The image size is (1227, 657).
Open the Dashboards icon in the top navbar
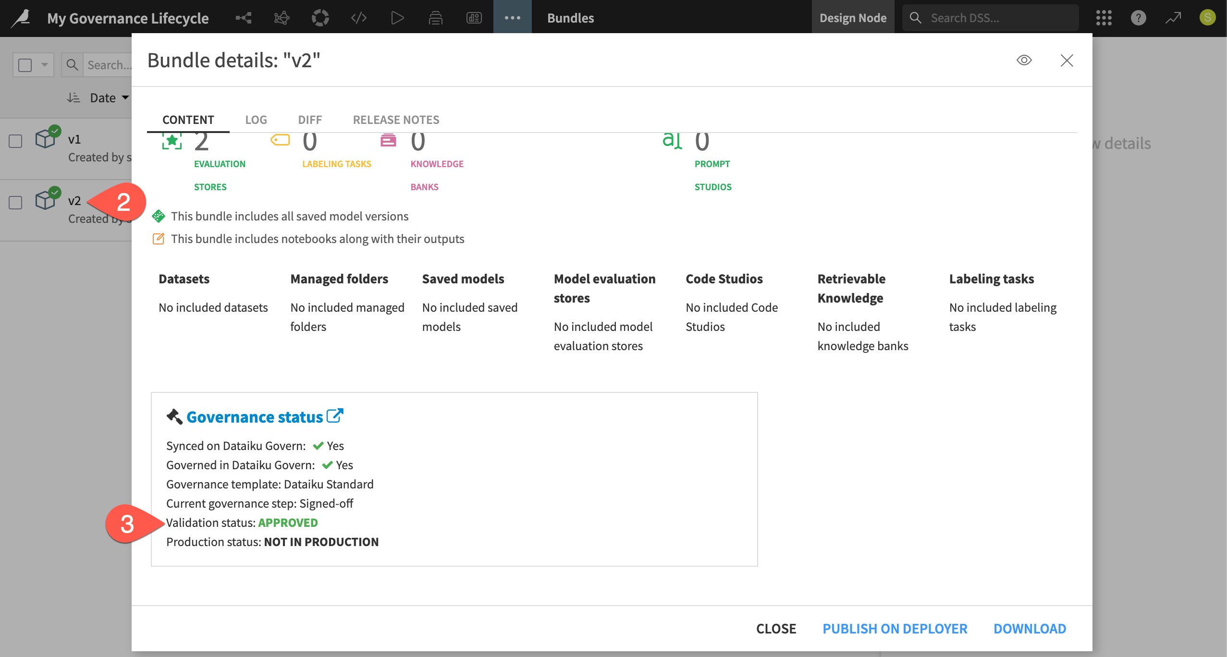(x=474, y=17)
